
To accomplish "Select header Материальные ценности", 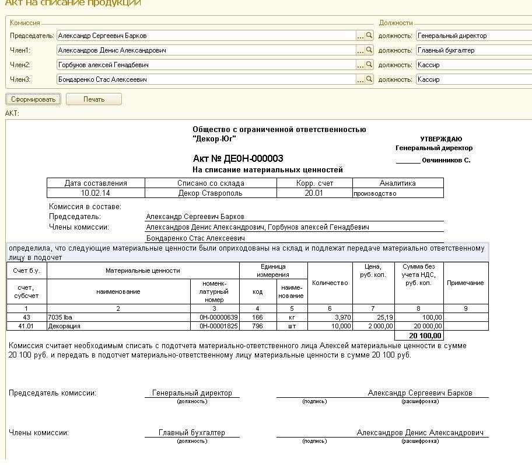I will pos(143,270).
